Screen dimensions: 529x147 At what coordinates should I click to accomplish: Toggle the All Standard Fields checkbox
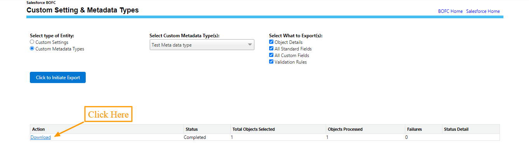[x=271, y=48]
